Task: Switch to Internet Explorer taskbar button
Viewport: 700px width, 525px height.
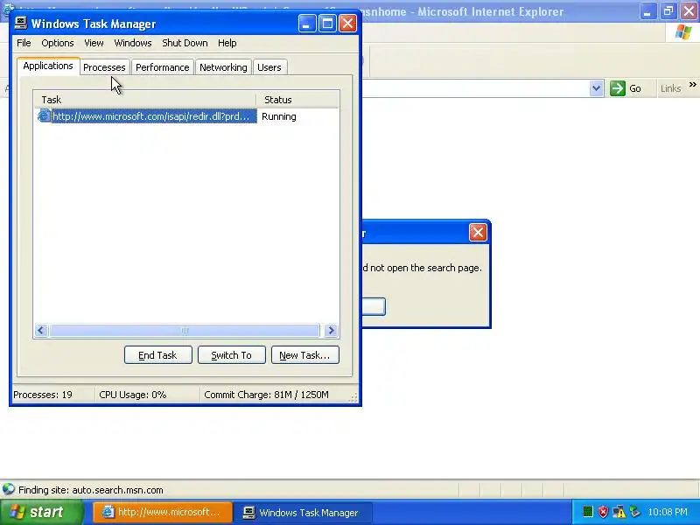Action: [x=163, y=512]
